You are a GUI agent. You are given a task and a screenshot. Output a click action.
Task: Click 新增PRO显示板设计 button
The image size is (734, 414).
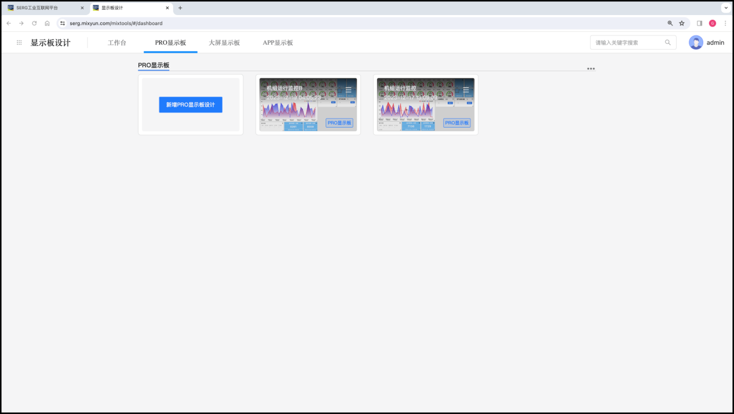coord(191,104)
